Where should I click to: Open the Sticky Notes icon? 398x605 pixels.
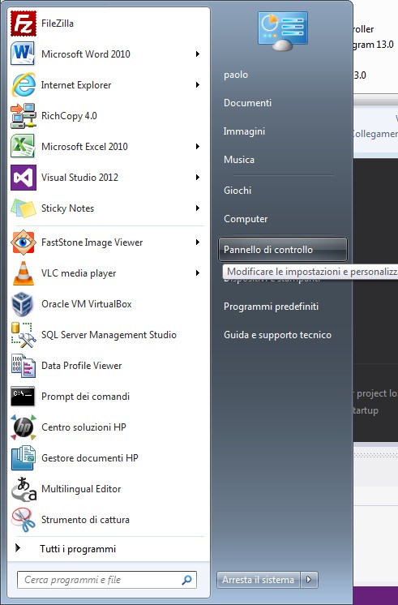[24, 208]
